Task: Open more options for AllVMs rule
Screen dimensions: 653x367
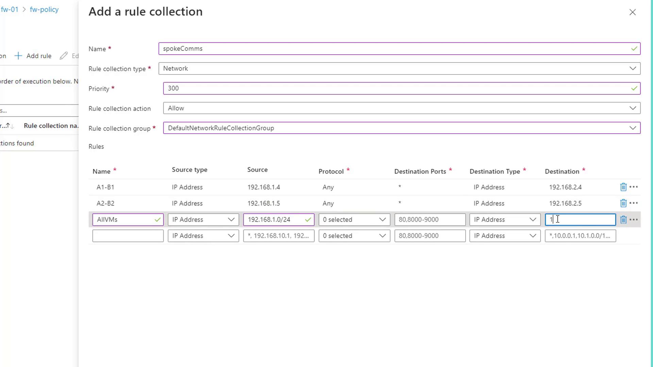Action: [x=634, y=220]
